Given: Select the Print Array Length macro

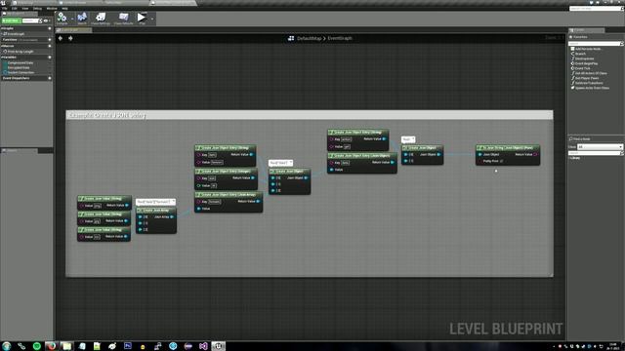Looking at the screenshot, I should click(x=21, y=52).
